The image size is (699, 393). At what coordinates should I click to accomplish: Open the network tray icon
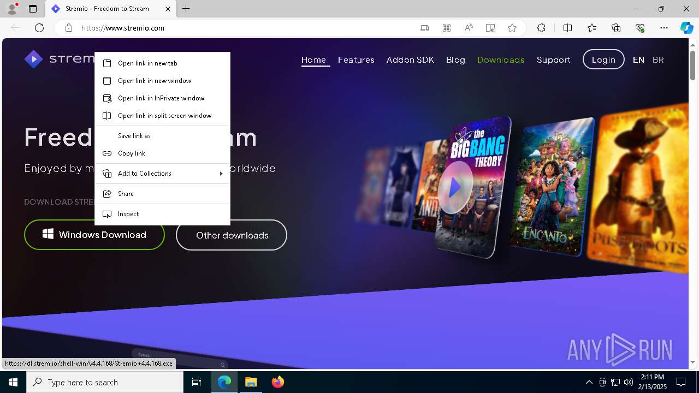(615, 382)
